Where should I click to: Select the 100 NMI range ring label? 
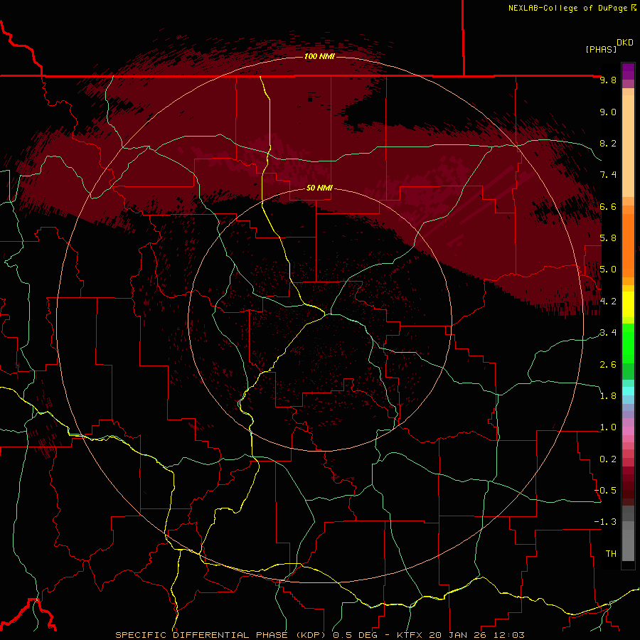(319, 56)
